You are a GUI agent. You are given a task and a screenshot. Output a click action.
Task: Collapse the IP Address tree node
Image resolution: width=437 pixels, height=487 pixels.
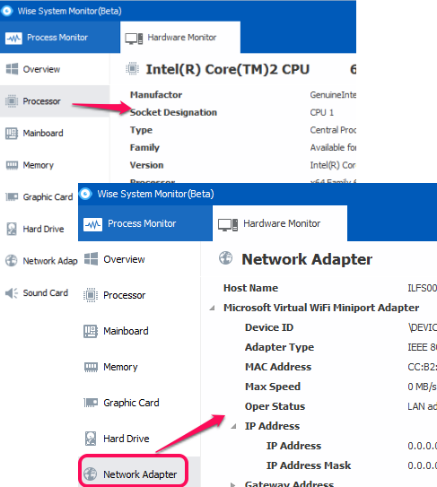click(233, 426)
